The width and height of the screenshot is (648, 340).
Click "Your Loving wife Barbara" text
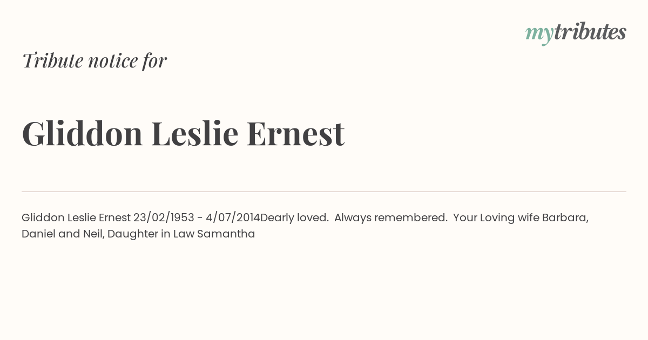519,218
